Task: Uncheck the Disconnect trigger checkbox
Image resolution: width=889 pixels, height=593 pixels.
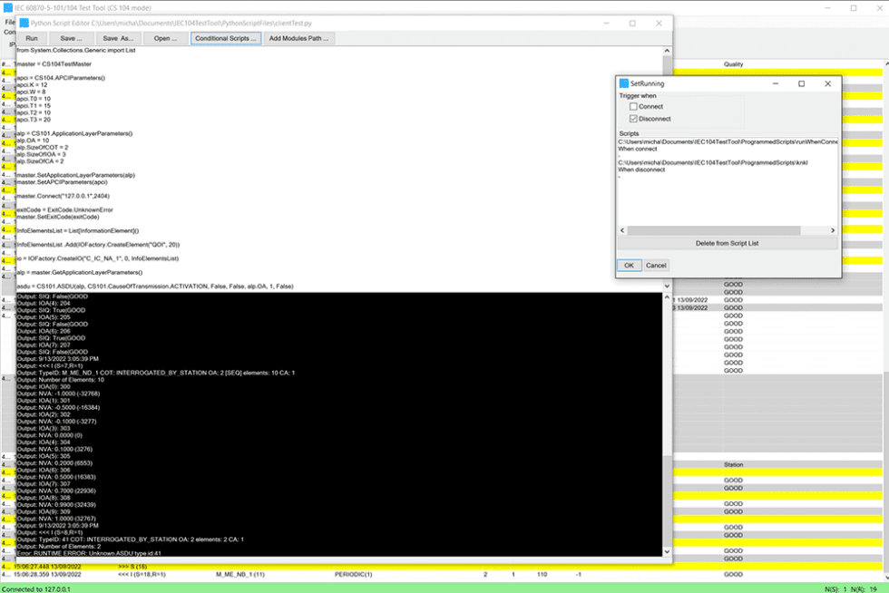Action: 632,118
